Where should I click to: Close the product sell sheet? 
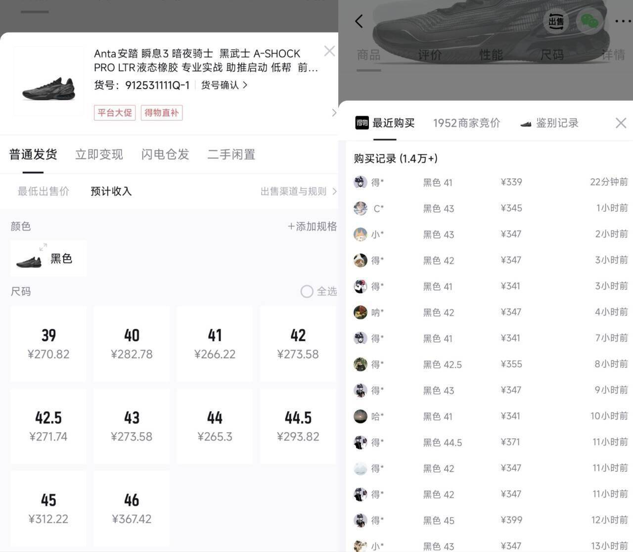[x=329, y=51]
